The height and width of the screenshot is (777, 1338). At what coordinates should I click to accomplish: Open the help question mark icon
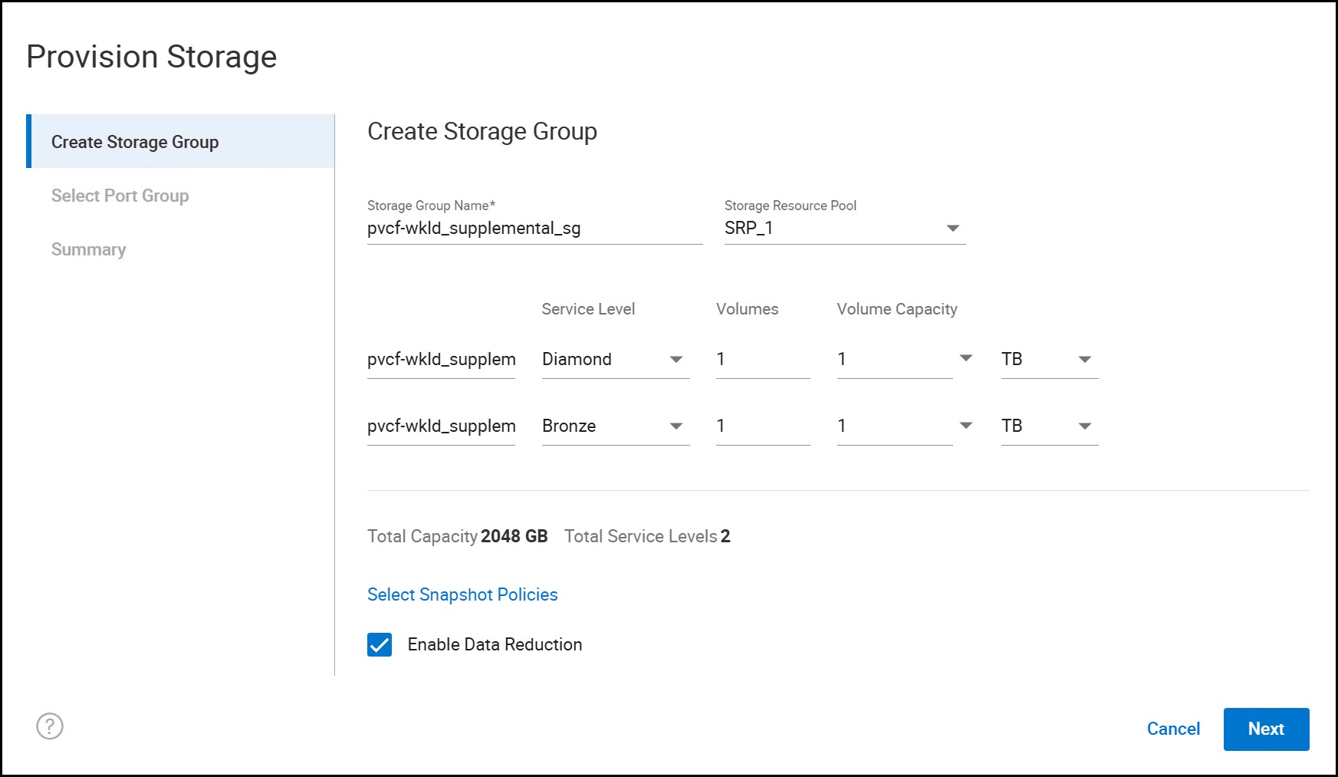[x=50, y=726]
